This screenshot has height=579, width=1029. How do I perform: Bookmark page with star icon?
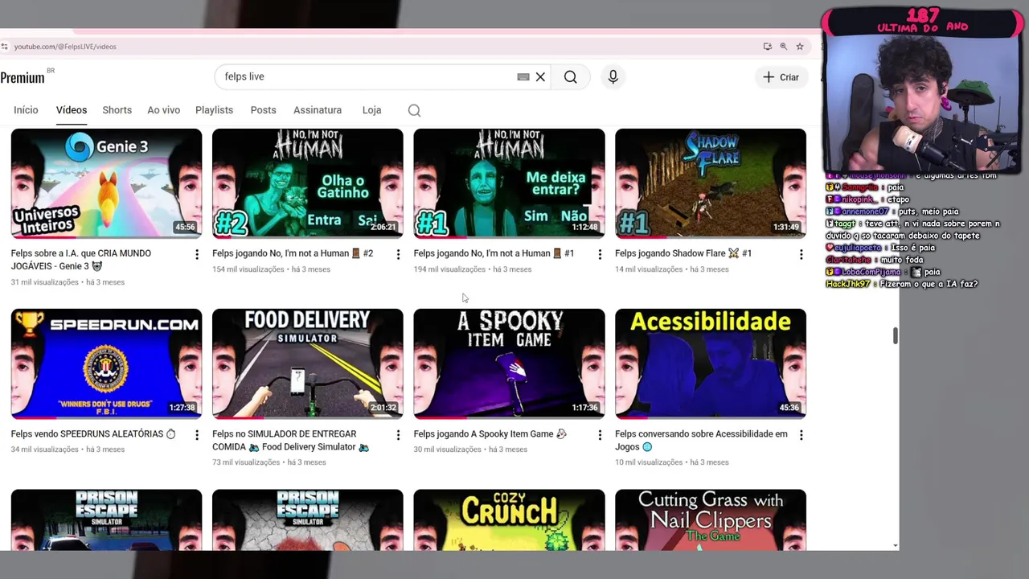800,47
